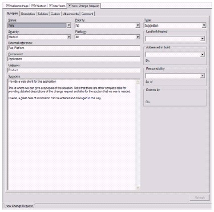Open the Priority dropdown arrow
The height and width of the screenshot is (212, 214).
pyautogui.click(x=138, y=25)
